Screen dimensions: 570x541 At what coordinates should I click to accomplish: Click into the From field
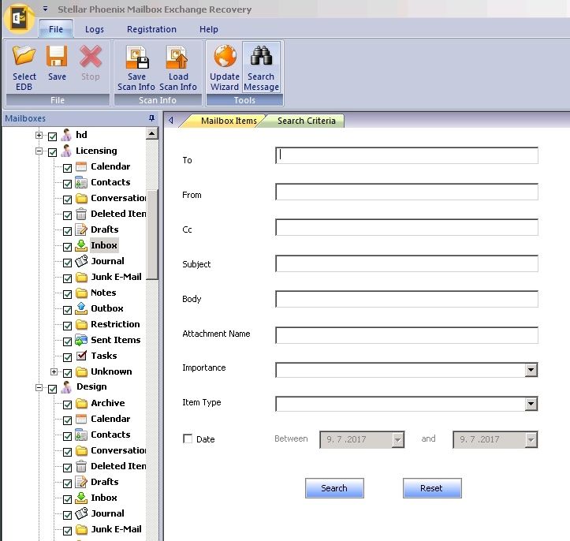(x=407, y=191)
